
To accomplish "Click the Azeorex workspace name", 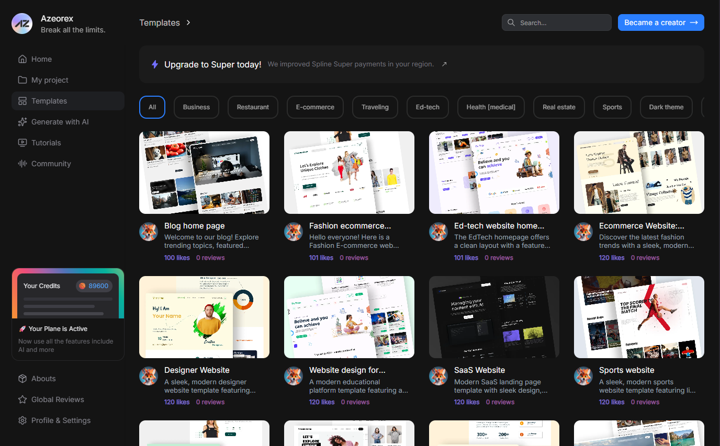I will pos(57,18).
